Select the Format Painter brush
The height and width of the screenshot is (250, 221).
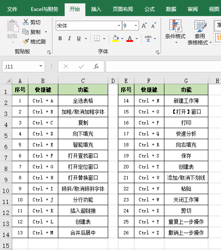(26, 41)
